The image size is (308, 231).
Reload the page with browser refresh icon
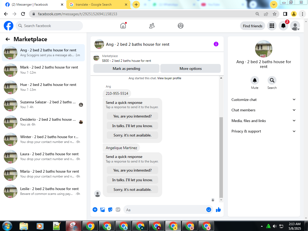pyautogui.click(x=23, y=14)
